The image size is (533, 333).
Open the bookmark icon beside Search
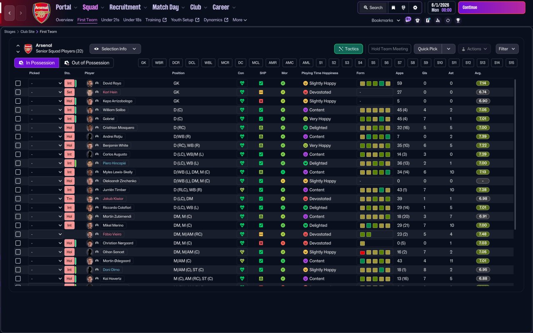393,7
